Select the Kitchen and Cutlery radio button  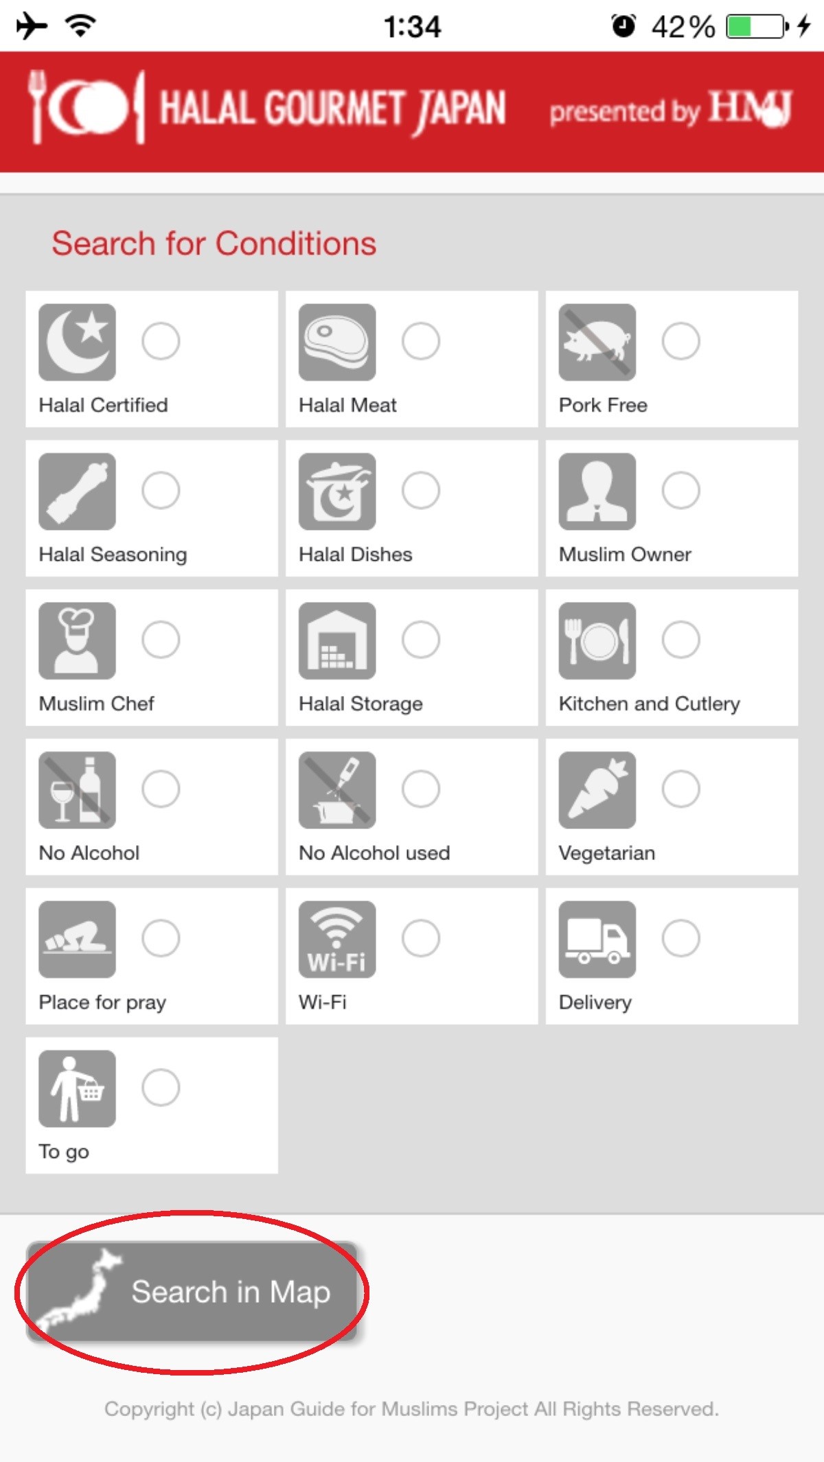681,640
